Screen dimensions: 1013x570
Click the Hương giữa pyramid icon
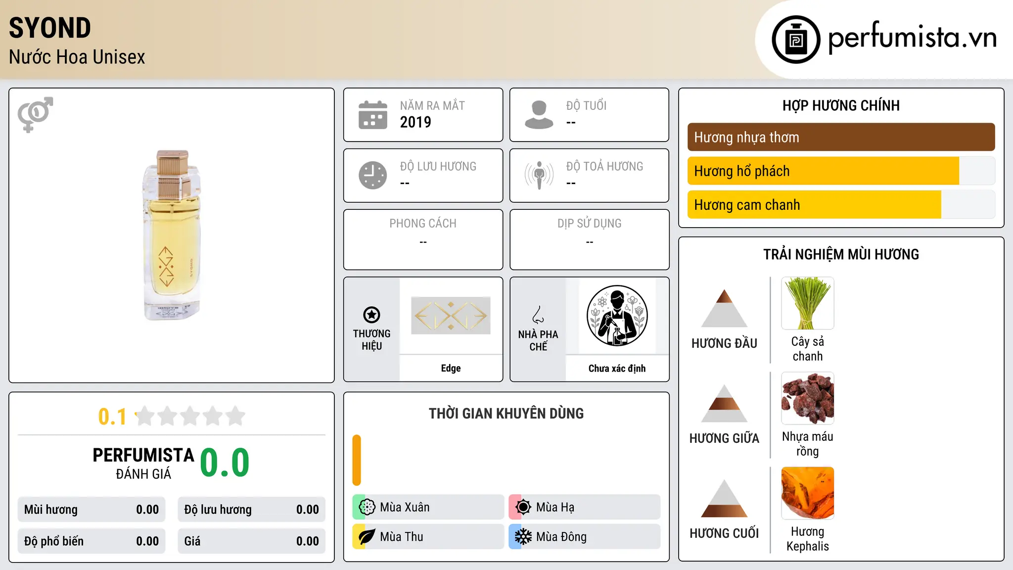point(724,403)
